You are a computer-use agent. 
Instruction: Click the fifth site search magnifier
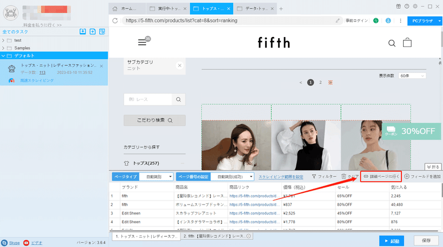coord(392,43)
